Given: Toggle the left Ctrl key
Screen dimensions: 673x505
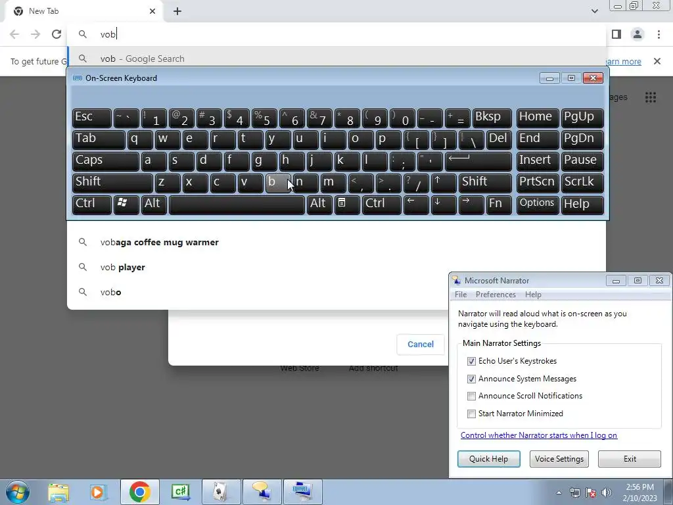Looking at the screenshot, I should (x=92, y=204).
